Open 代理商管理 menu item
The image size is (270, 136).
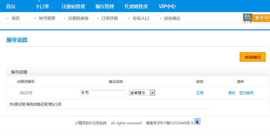coord(136,7)
